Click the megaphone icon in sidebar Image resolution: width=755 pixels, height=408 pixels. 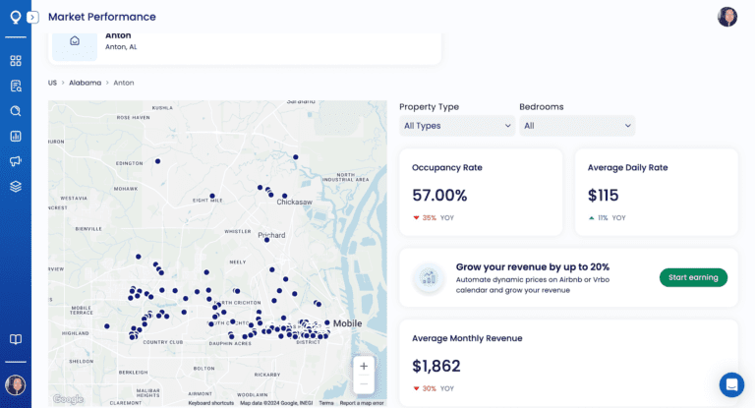point(16,161)
